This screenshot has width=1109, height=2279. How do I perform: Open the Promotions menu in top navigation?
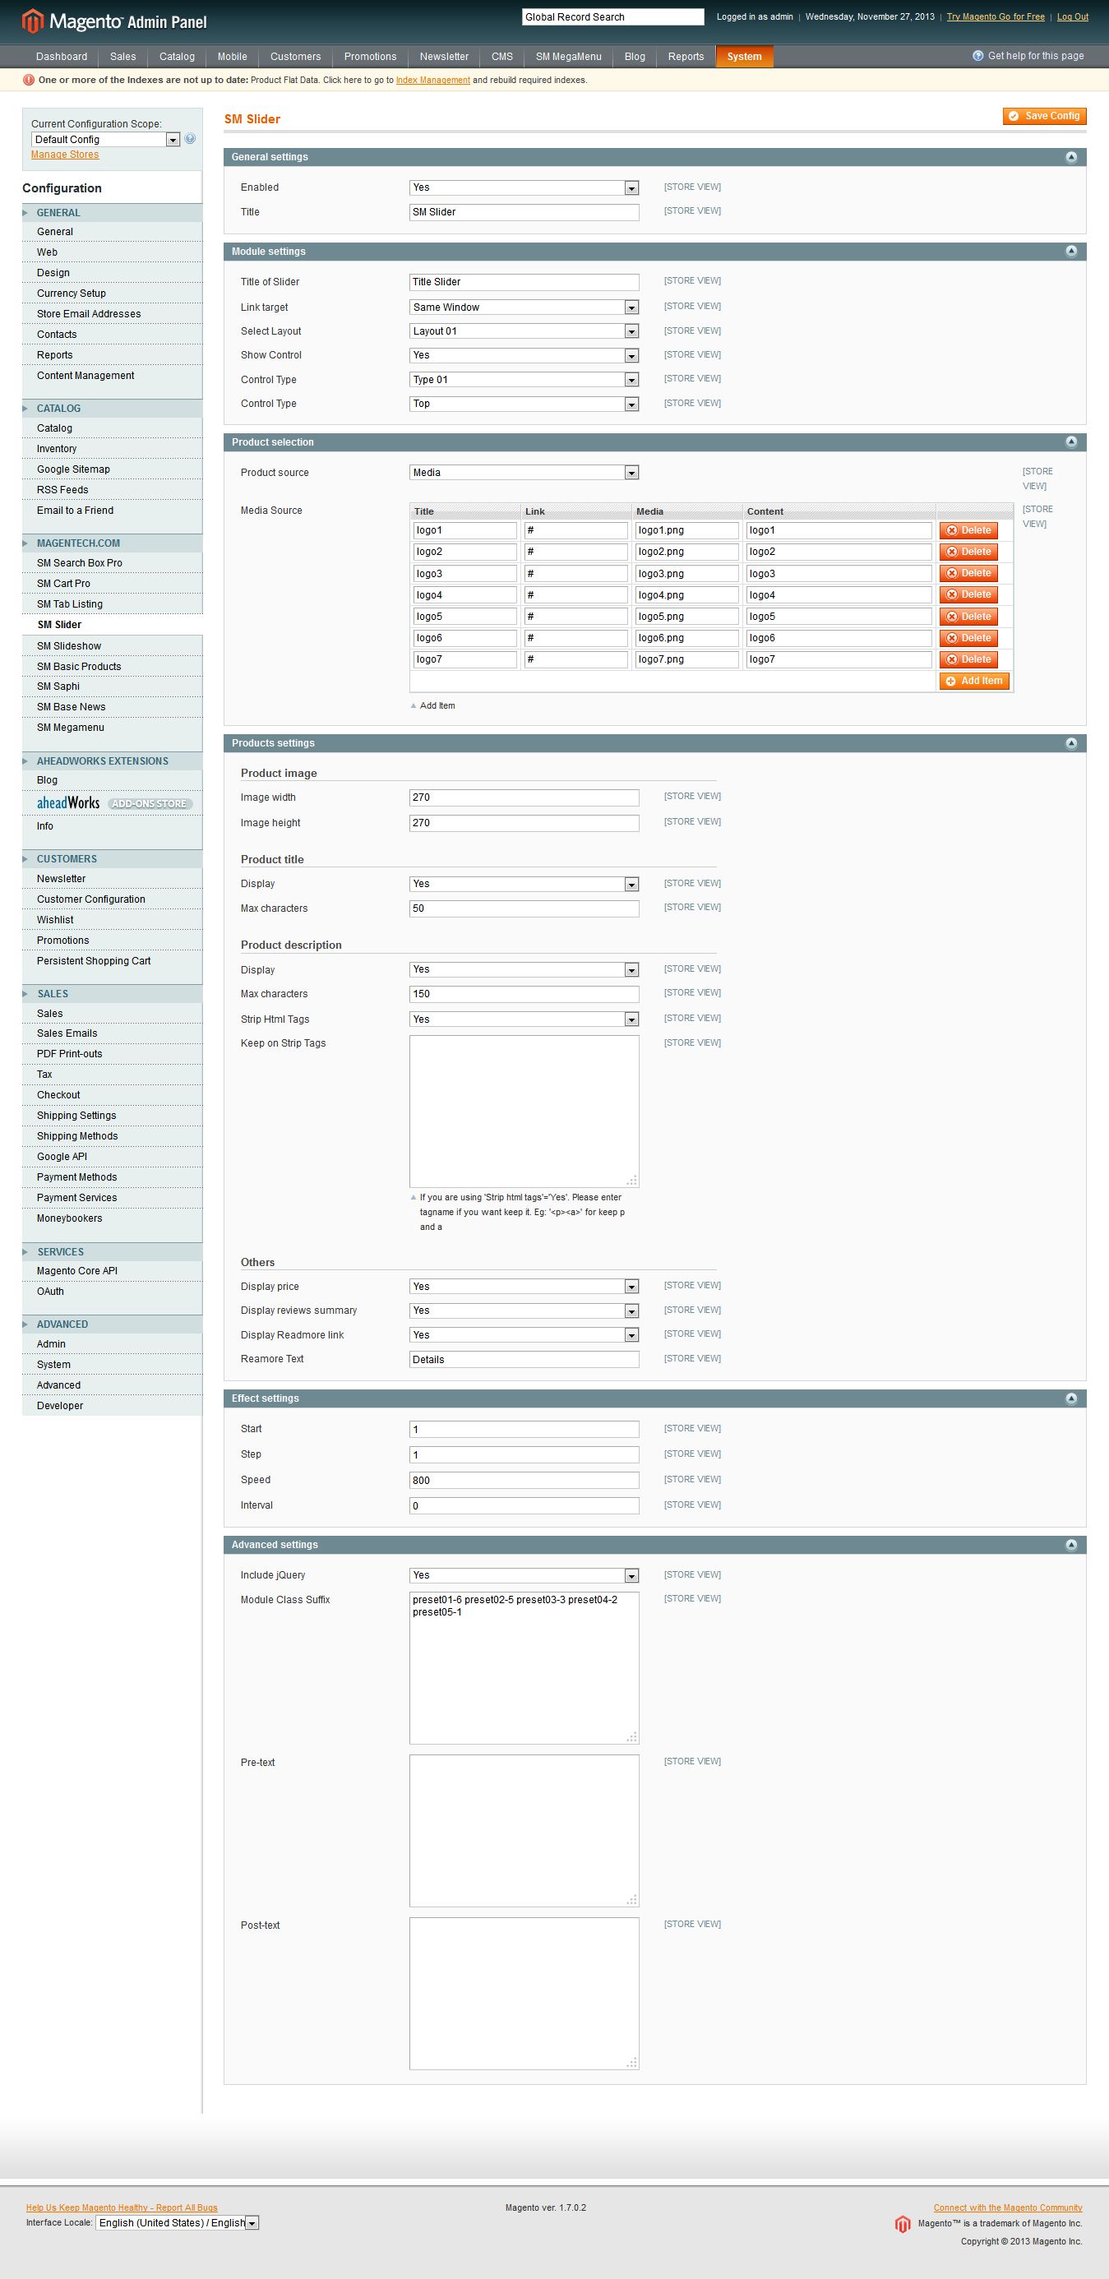tap(370, 57)
